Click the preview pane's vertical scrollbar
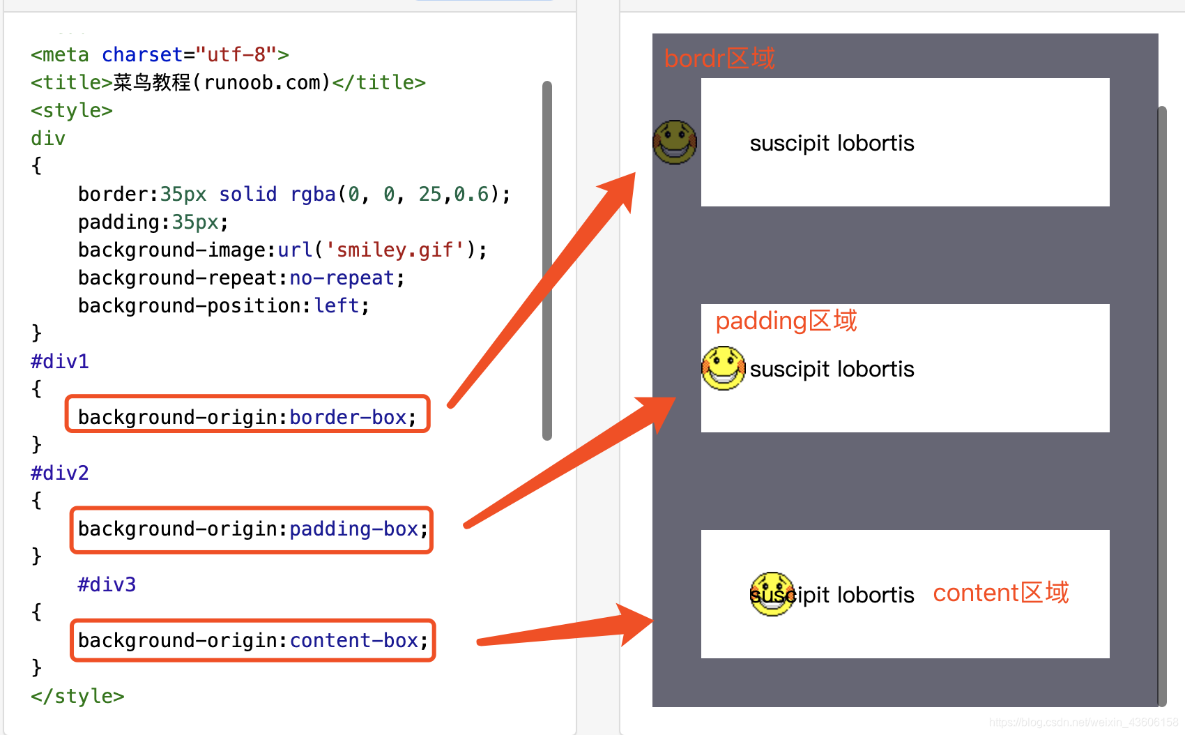Screen dimensions: 1185x735 point(1162,406)
